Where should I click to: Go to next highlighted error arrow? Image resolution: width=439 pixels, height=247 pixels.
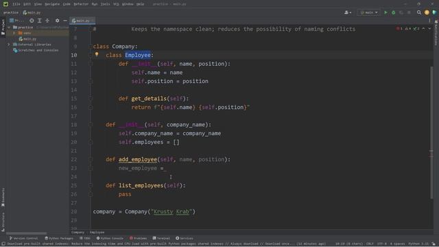(429, 29)
